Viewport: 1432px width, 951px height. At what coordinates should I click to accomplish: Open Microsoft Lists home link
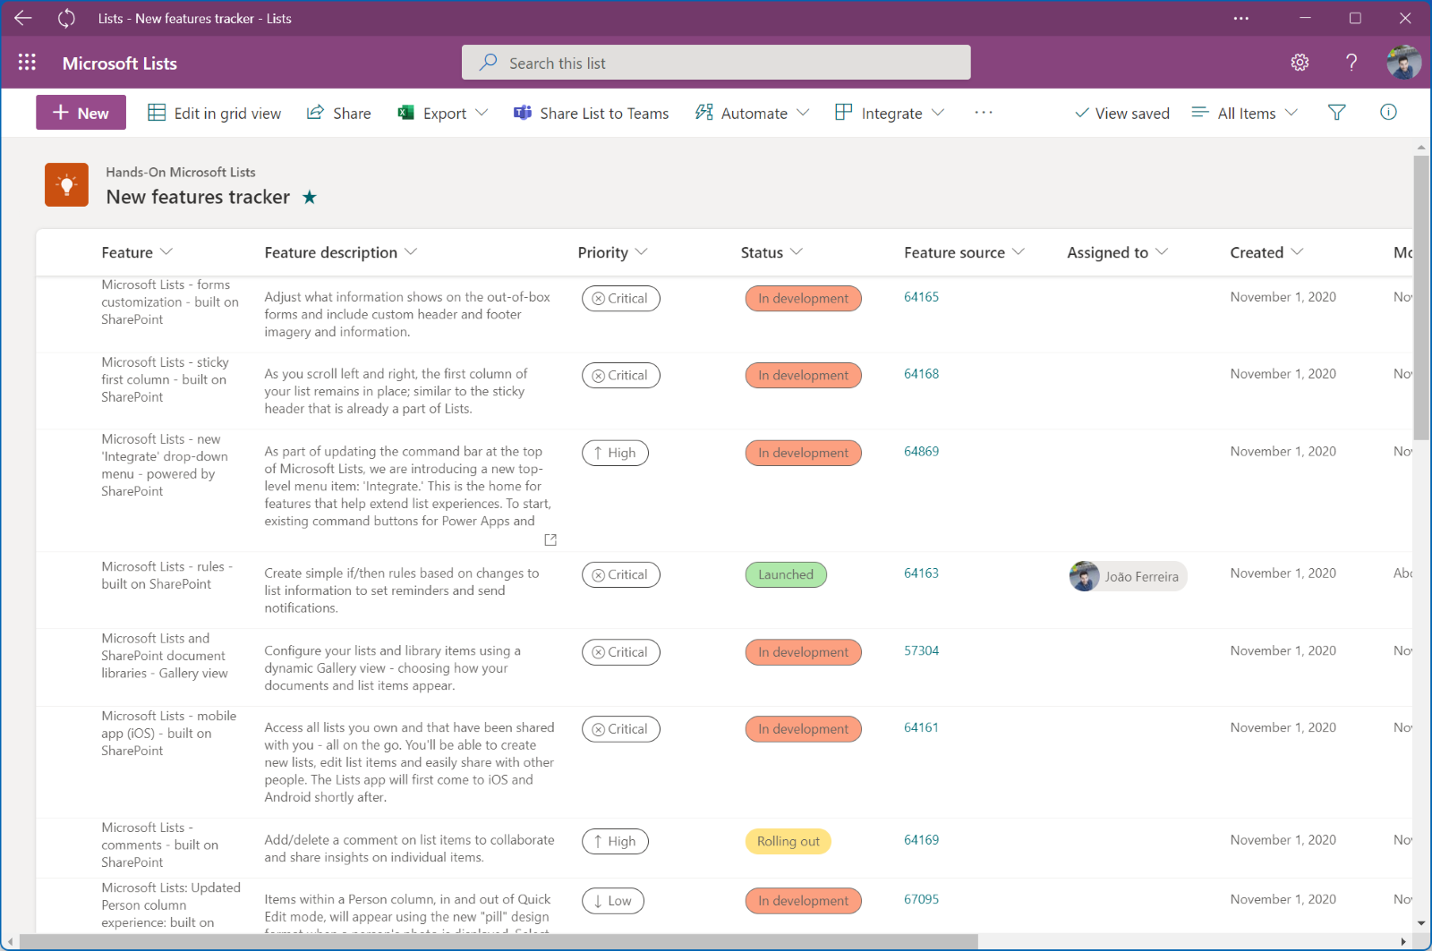pos(120,64)
